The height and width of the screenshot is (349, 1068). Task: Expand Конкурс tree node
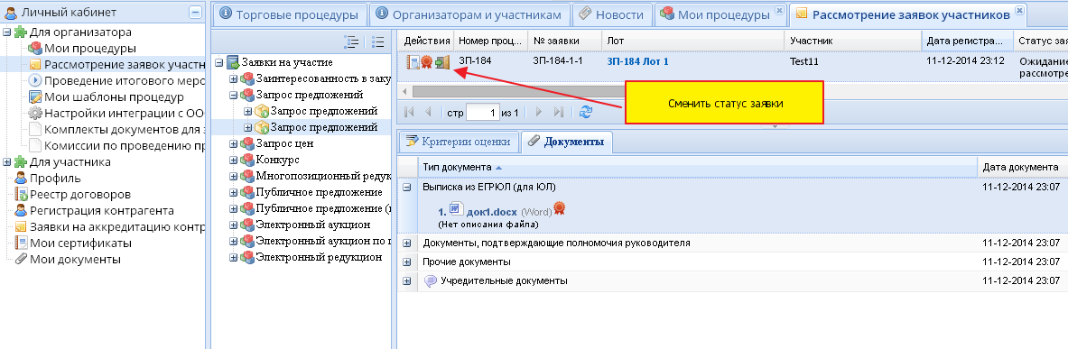(234, 160)
